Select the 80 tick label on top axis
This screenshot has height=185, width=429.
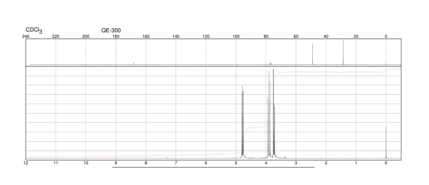pos(266,36)
